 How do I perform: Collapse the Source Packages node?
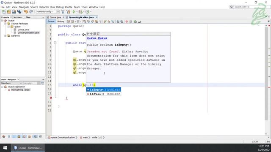(x=6, y=24)
